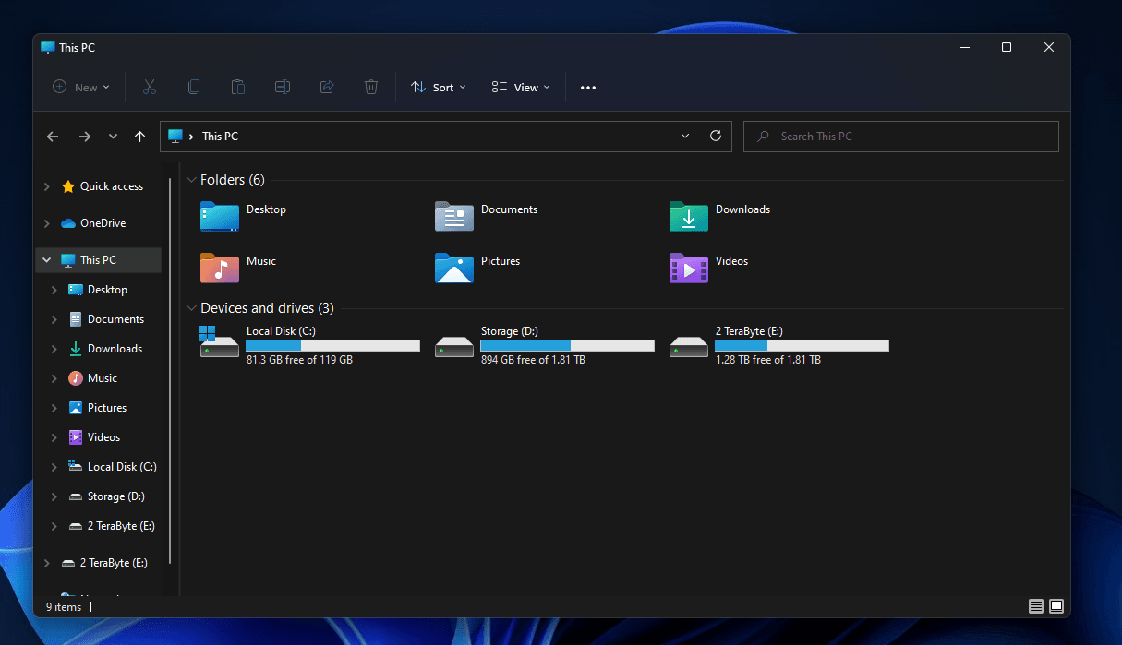The image size is (1122, 645).
Task: Select 2 TeraByte (E:) drive icon in main pane
Action: (689, 346)
